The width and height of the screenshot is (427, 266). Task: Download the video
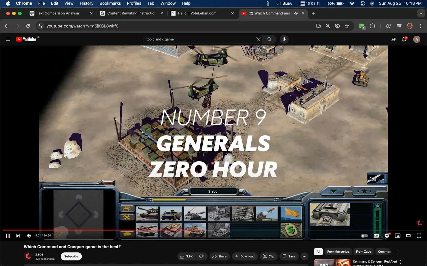(x=245, y=256)
